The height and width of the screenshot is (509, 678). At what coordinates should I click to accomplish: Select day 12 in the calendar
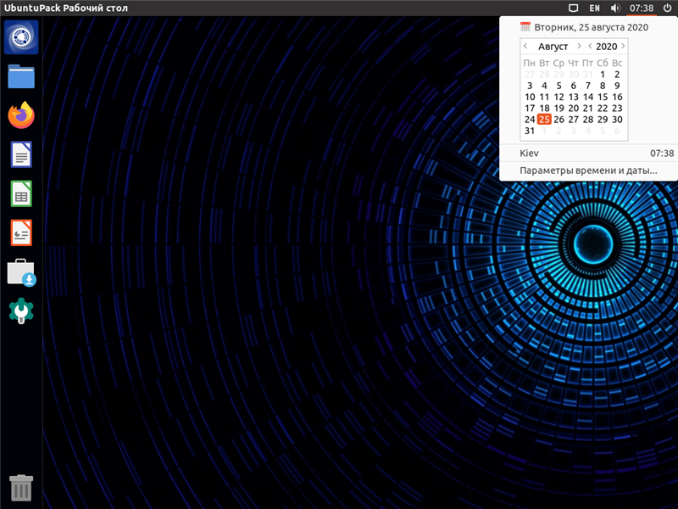click(x=559, y=97)
